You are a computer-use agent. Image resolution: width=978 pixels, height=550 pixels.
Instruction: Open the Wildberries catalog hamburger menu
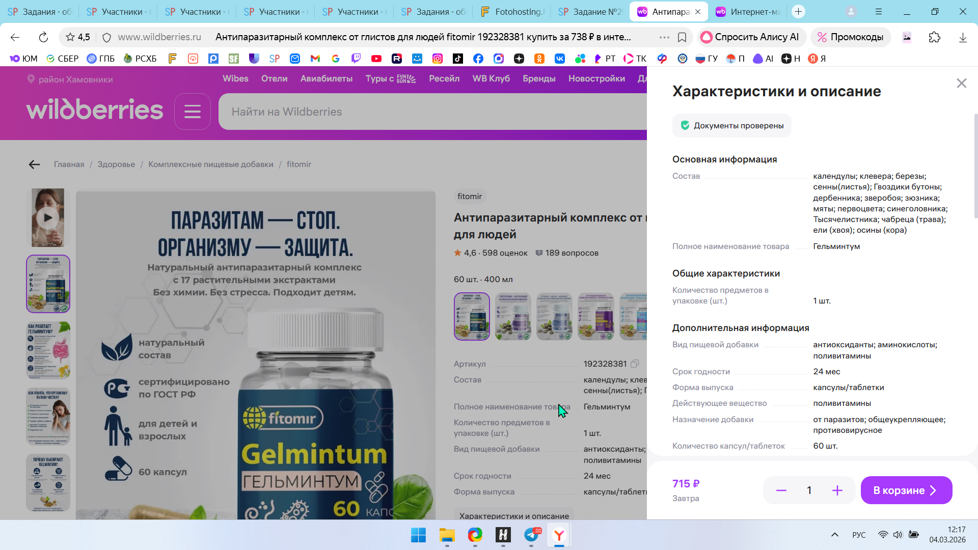tap(192, 112)
